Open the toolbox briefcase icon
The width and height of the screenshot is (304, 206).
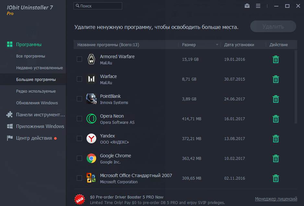247,6
